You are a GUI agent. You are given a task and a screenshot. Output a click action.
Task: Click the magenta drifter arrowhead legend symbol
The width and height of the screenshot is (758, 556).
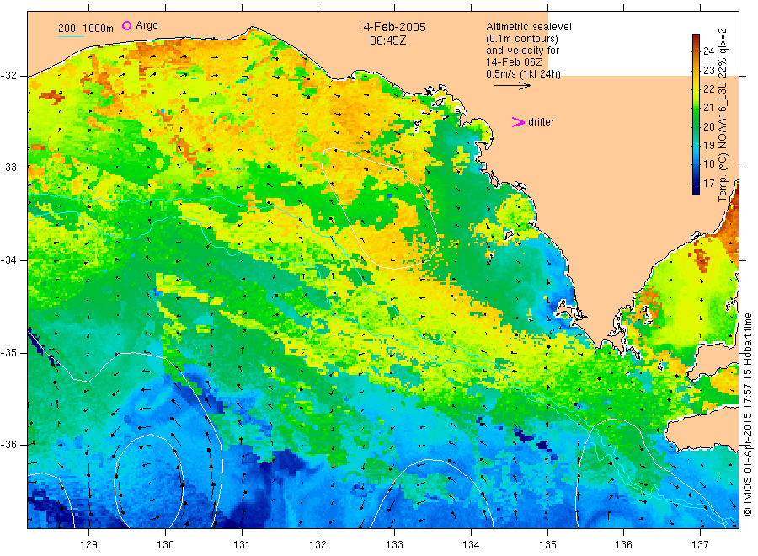pyautogui.click(x=518, y=122)
